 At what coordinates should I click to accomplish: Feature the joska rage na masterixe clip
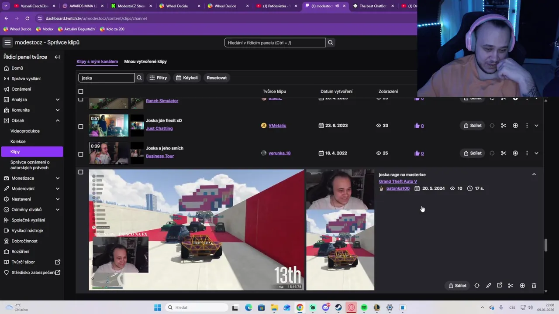pos(477,286)
